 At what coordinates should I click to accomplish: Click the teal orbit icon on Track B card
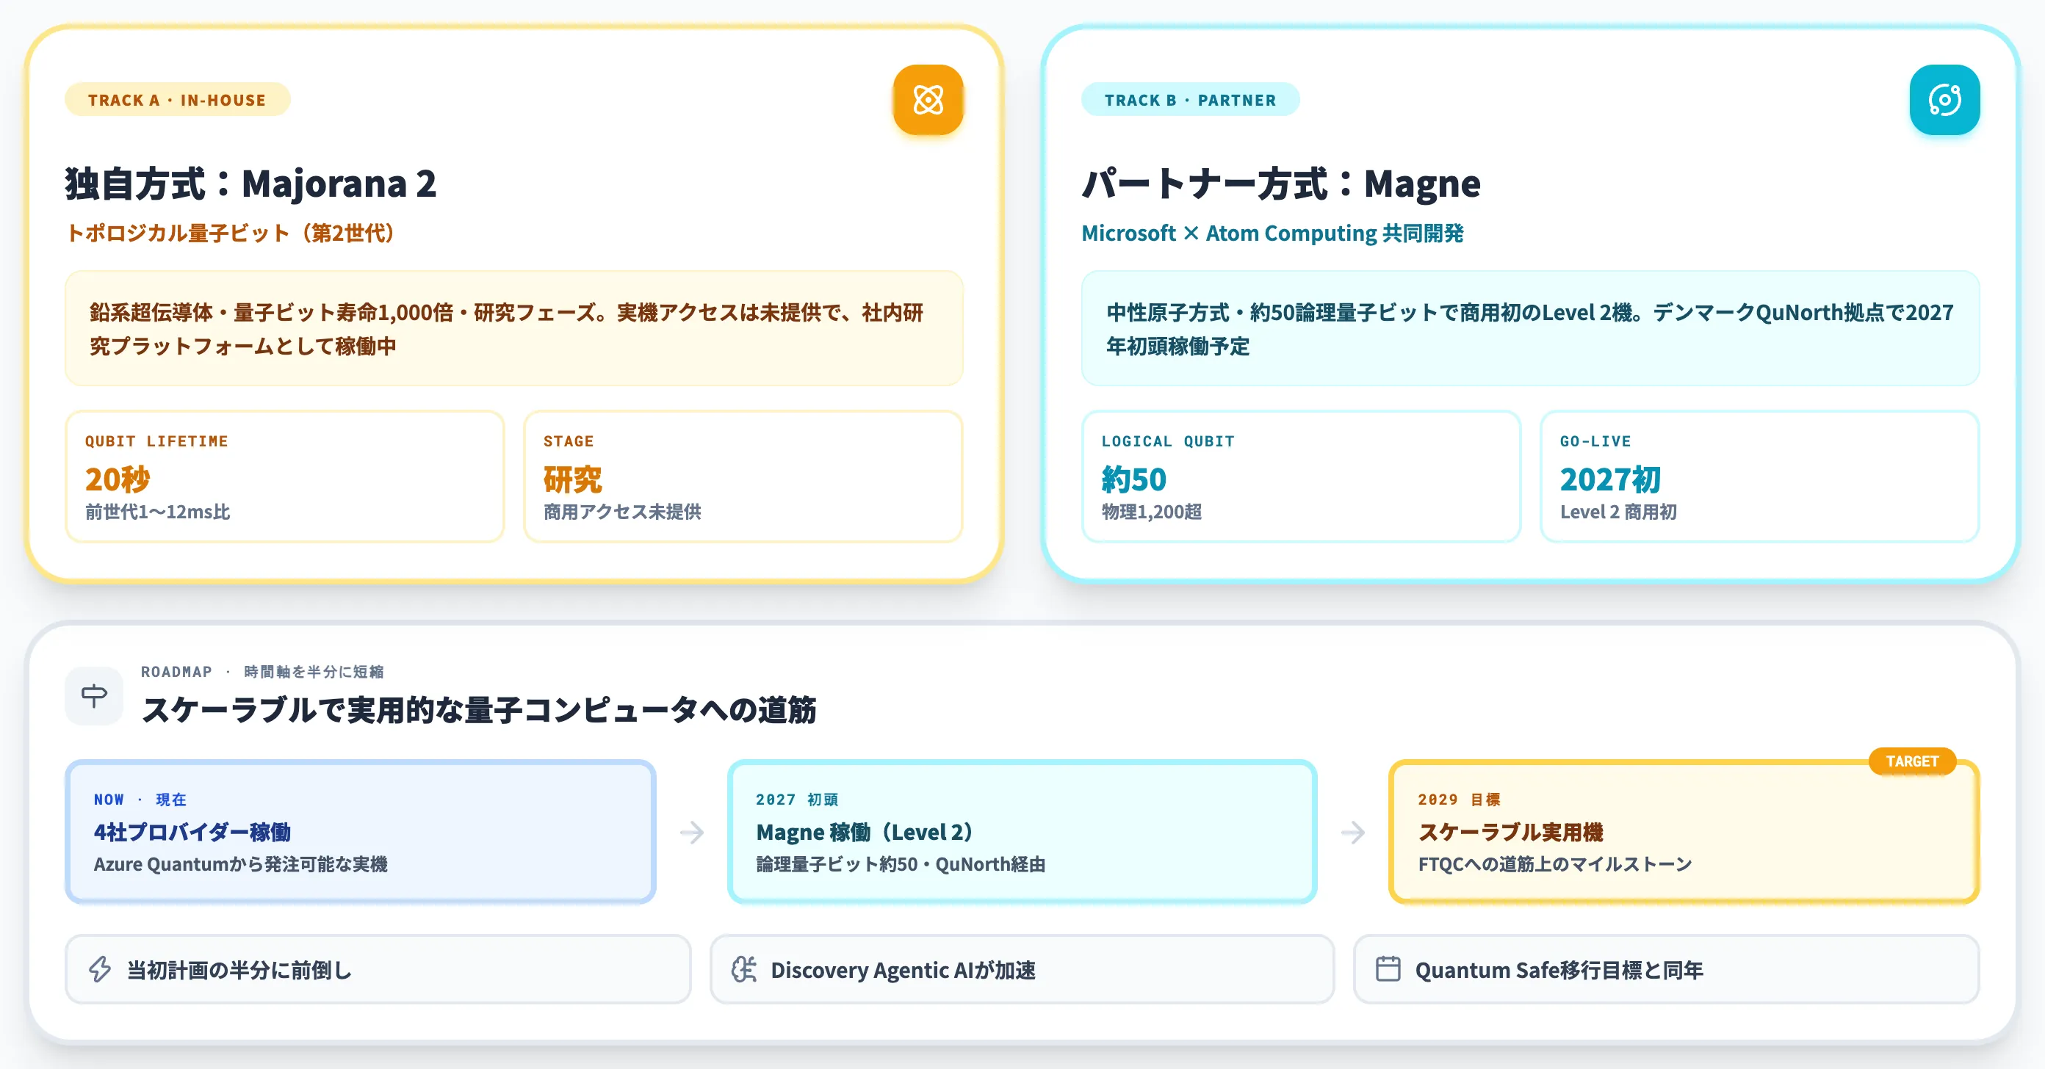coord(1944,100)
